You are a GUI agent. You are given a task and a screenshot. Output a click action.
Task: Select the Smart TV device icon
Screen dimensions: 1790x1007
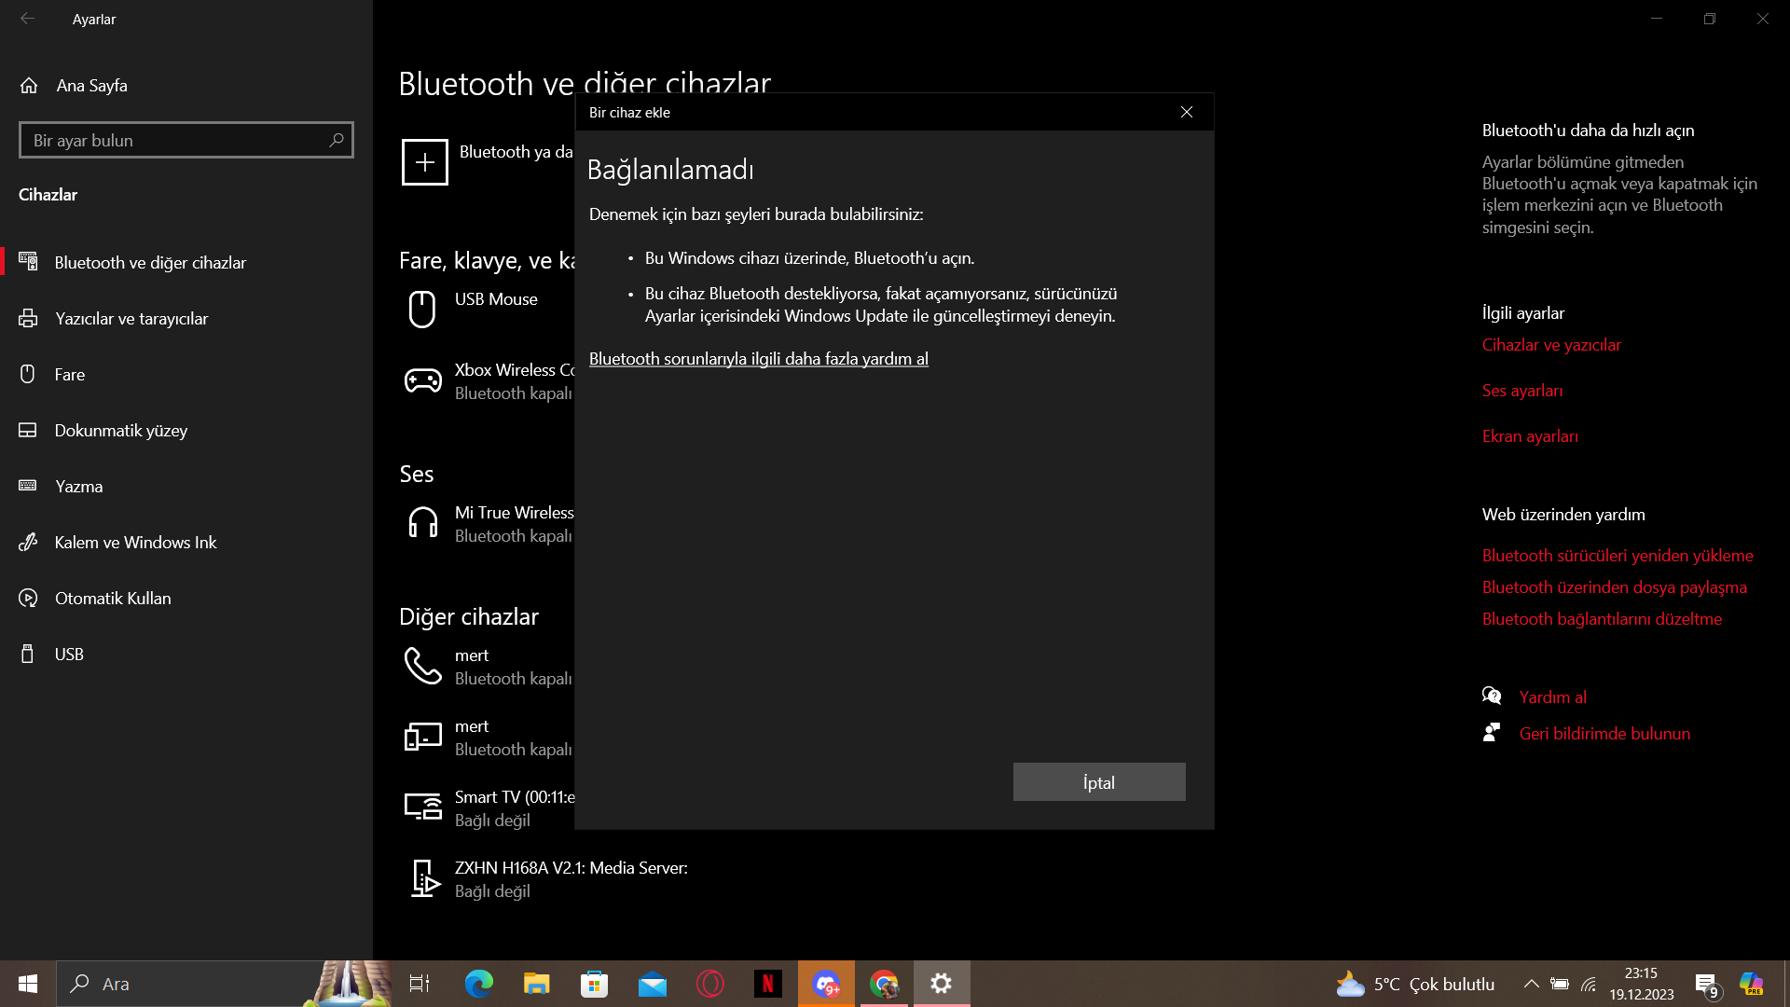tap(422, 807)
